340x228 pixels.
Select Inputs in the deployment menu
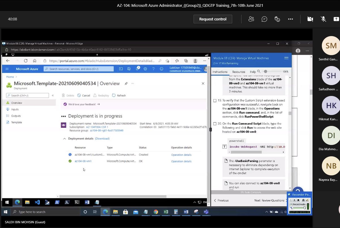[x=15, y=109]
